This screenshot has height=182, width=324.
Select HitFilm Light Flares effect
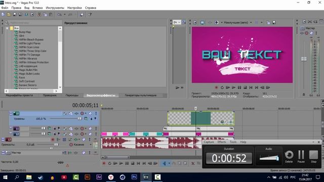29,43
